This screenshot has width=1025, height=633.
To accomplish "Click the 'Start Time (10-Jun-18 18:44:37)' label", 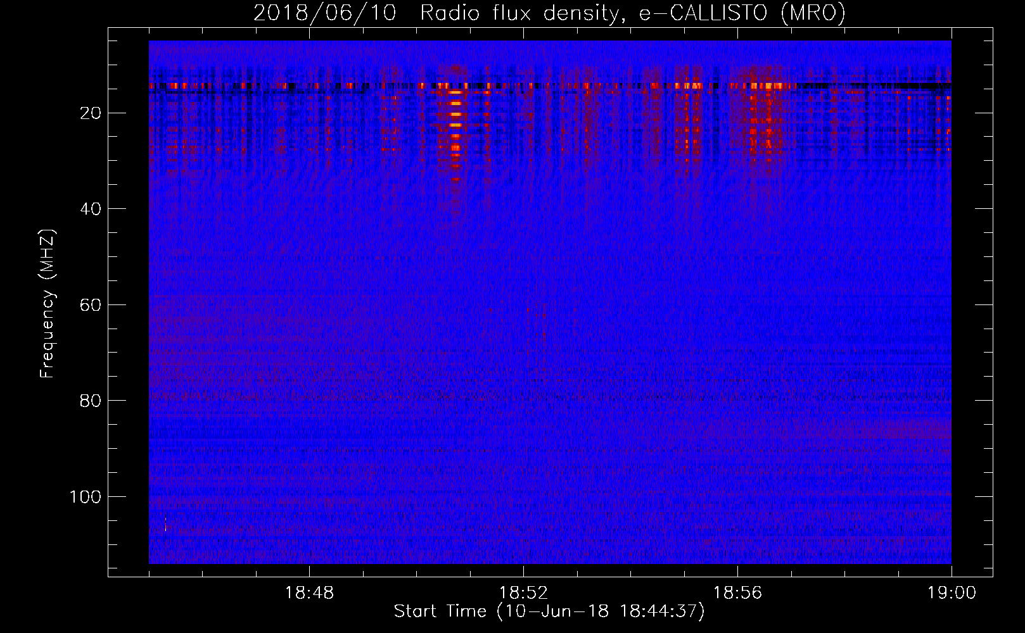I will (549, 611).
